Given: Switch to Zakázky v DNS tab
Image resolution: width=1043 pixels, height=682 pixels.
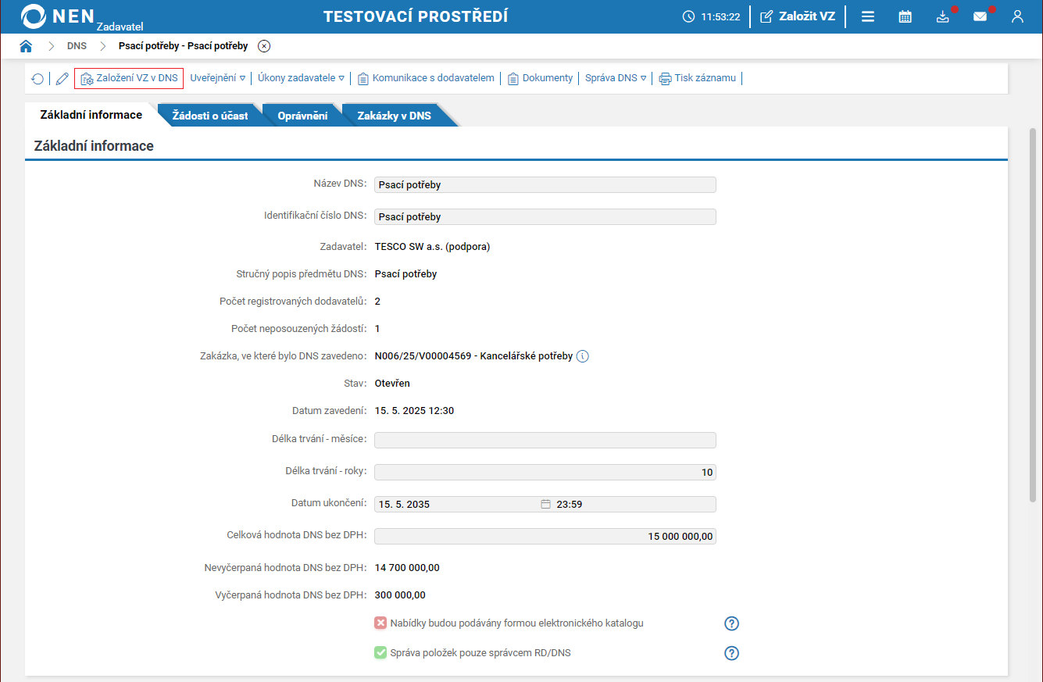Looking at the screenshot, I should tap(394, 116).
